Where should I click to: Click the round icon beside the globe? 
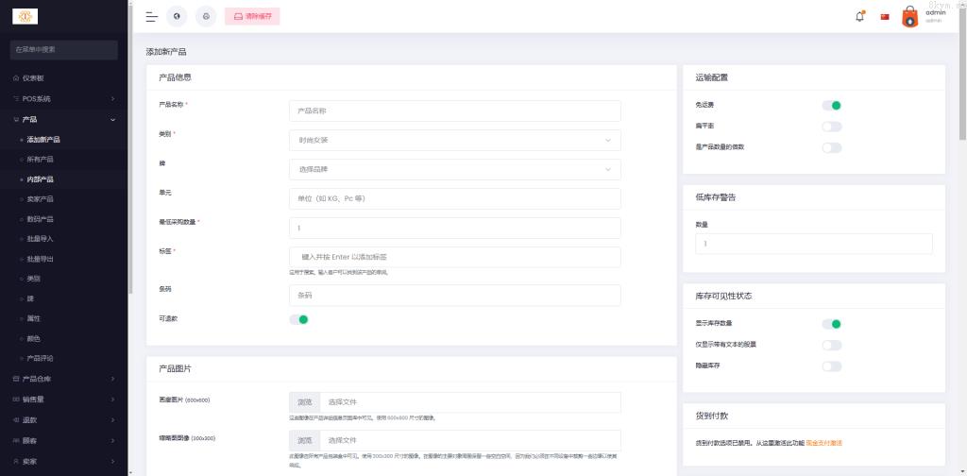point(206,16)
